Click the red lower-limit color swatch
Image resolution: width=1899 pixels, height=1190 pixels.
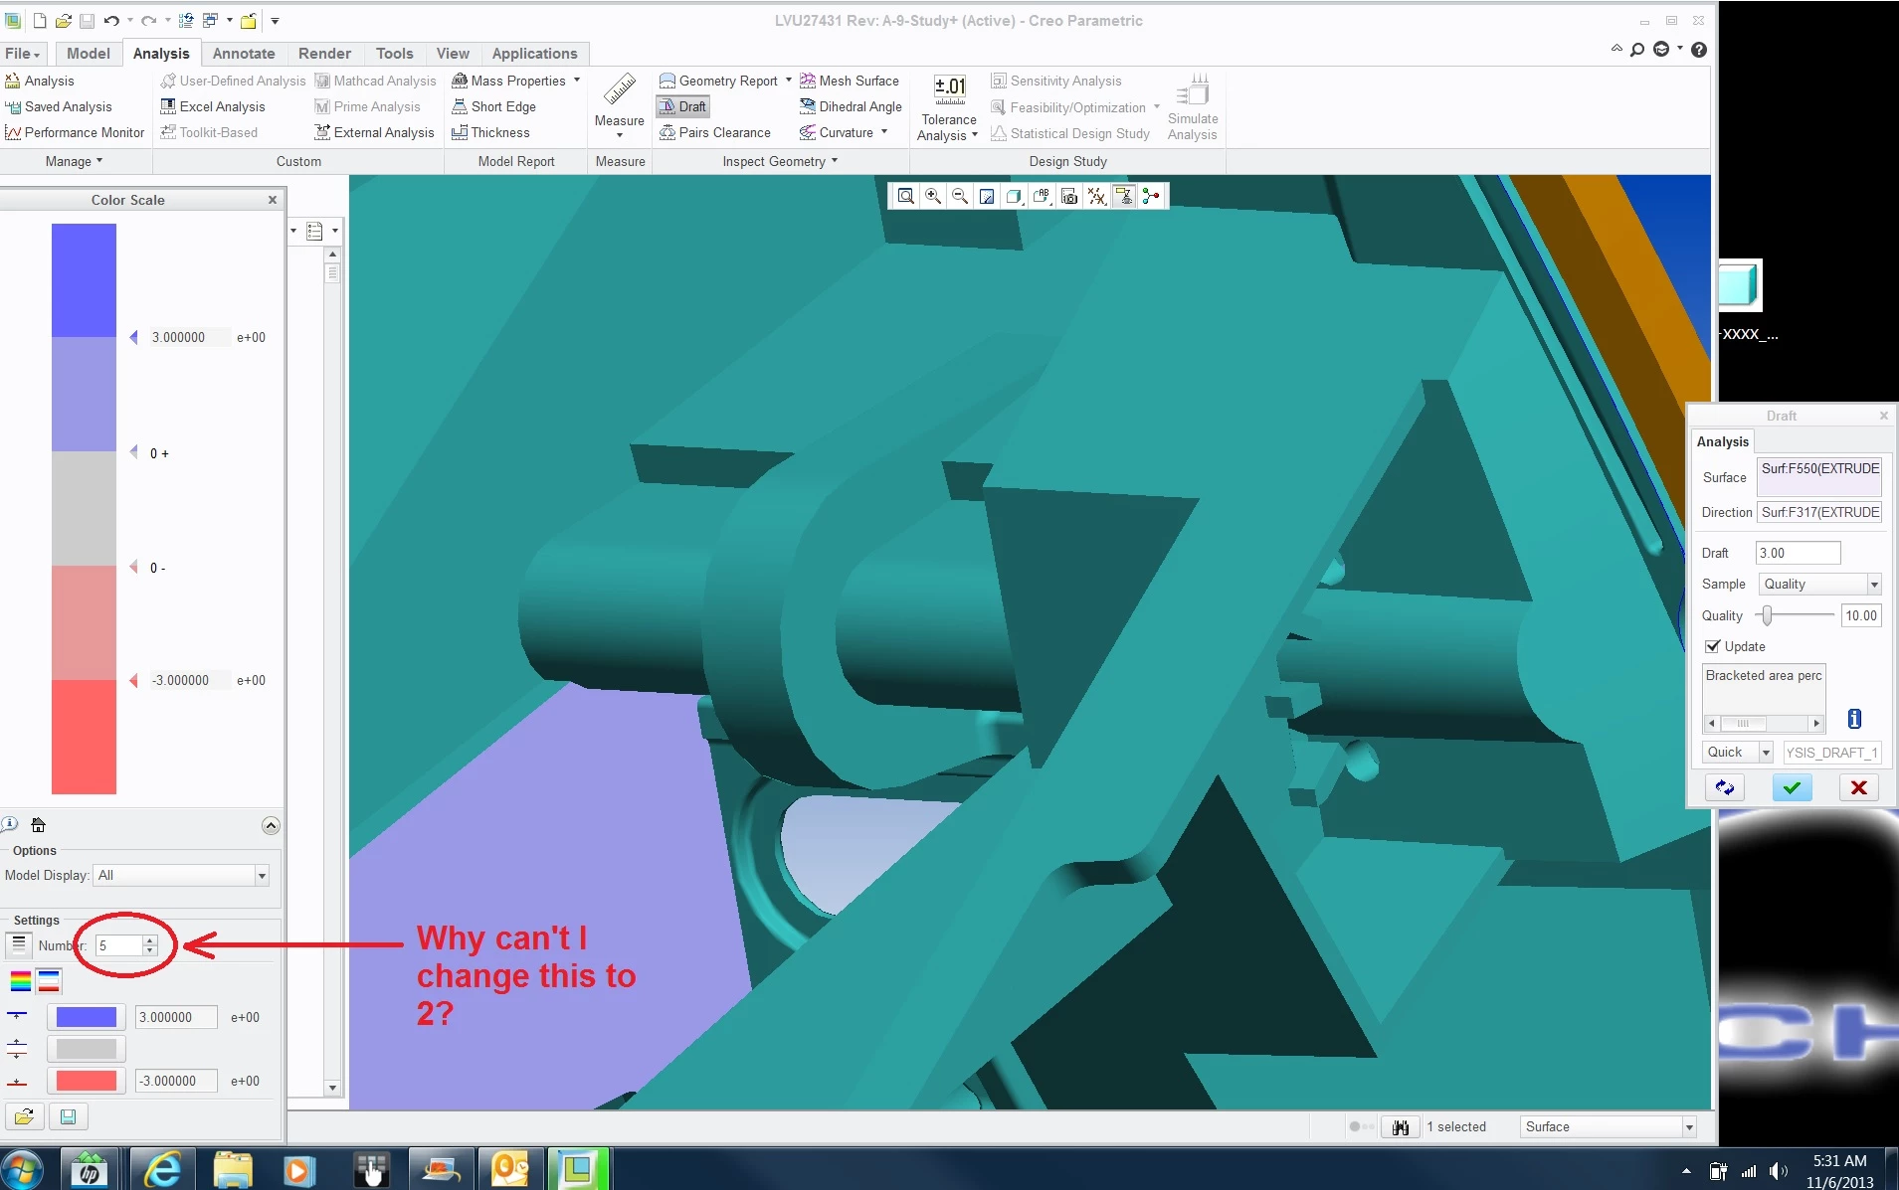[x=87, y=1081]
